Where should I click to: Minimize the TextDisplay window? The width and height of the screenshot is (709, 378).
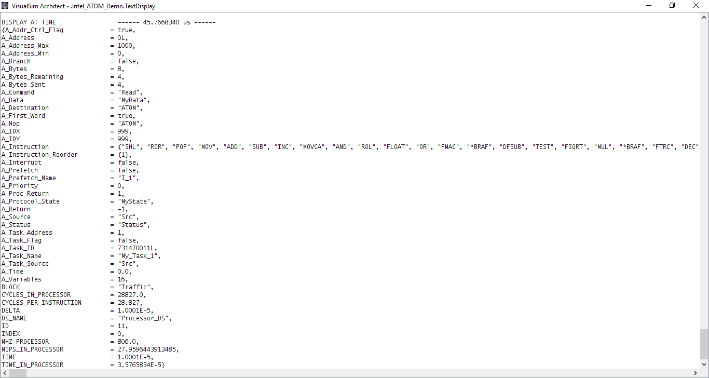tap(648, 6)
